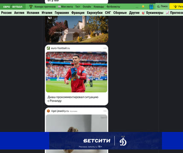Open the Прогнозы section
The image size is (183, 153).
(174, 13)
